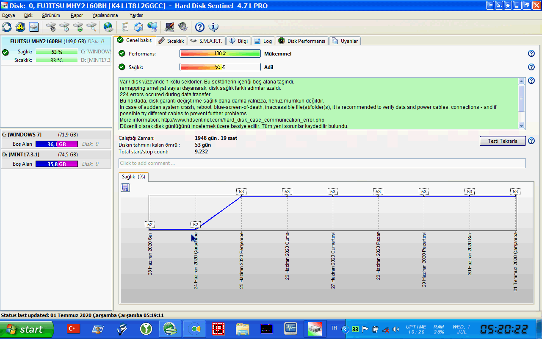Switch to the Disk Performansı tab

click(x=302, y=41)
